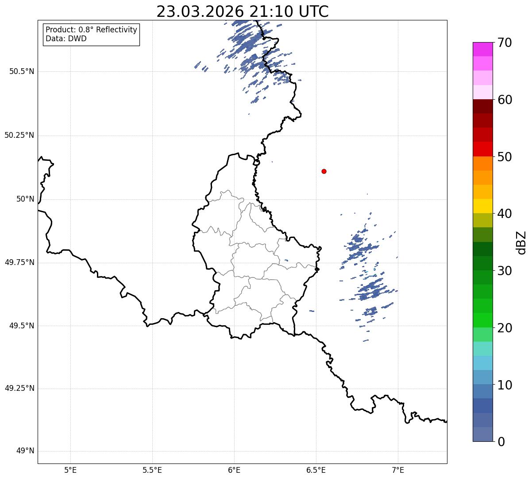Click the title '23.03.2026 21:10 UTC'
The height and width of the screenshot is (479, 532).
click(243, 12)
